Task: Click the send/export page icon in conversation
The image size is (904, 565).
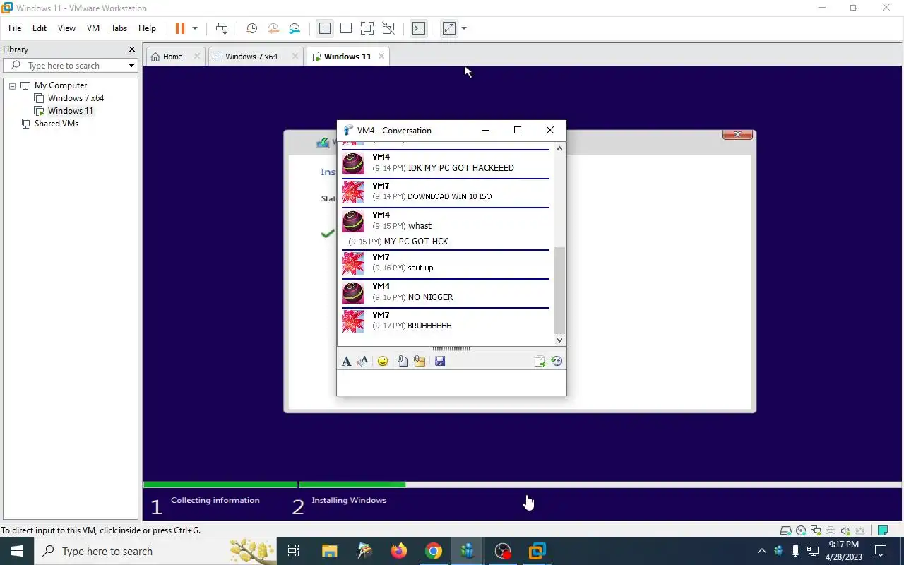Action: [540, 361]
